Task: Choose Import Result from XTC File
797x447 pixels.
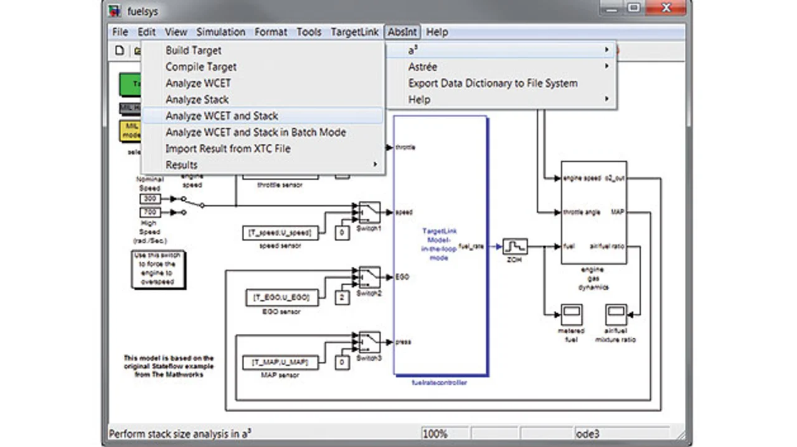Action: click(262, 149)
